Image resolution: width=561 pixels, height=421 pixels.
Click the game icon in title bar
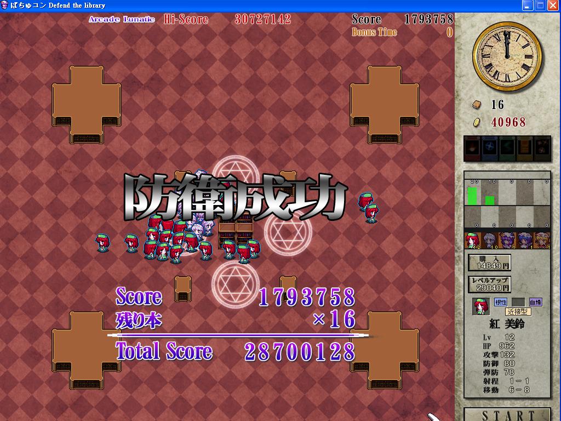click(4, 5)
